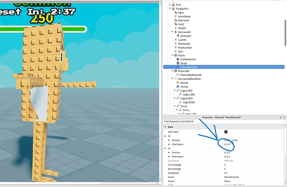Click the Agro value icon
This screenshot has height=187, width=287.
pos(176,12)
